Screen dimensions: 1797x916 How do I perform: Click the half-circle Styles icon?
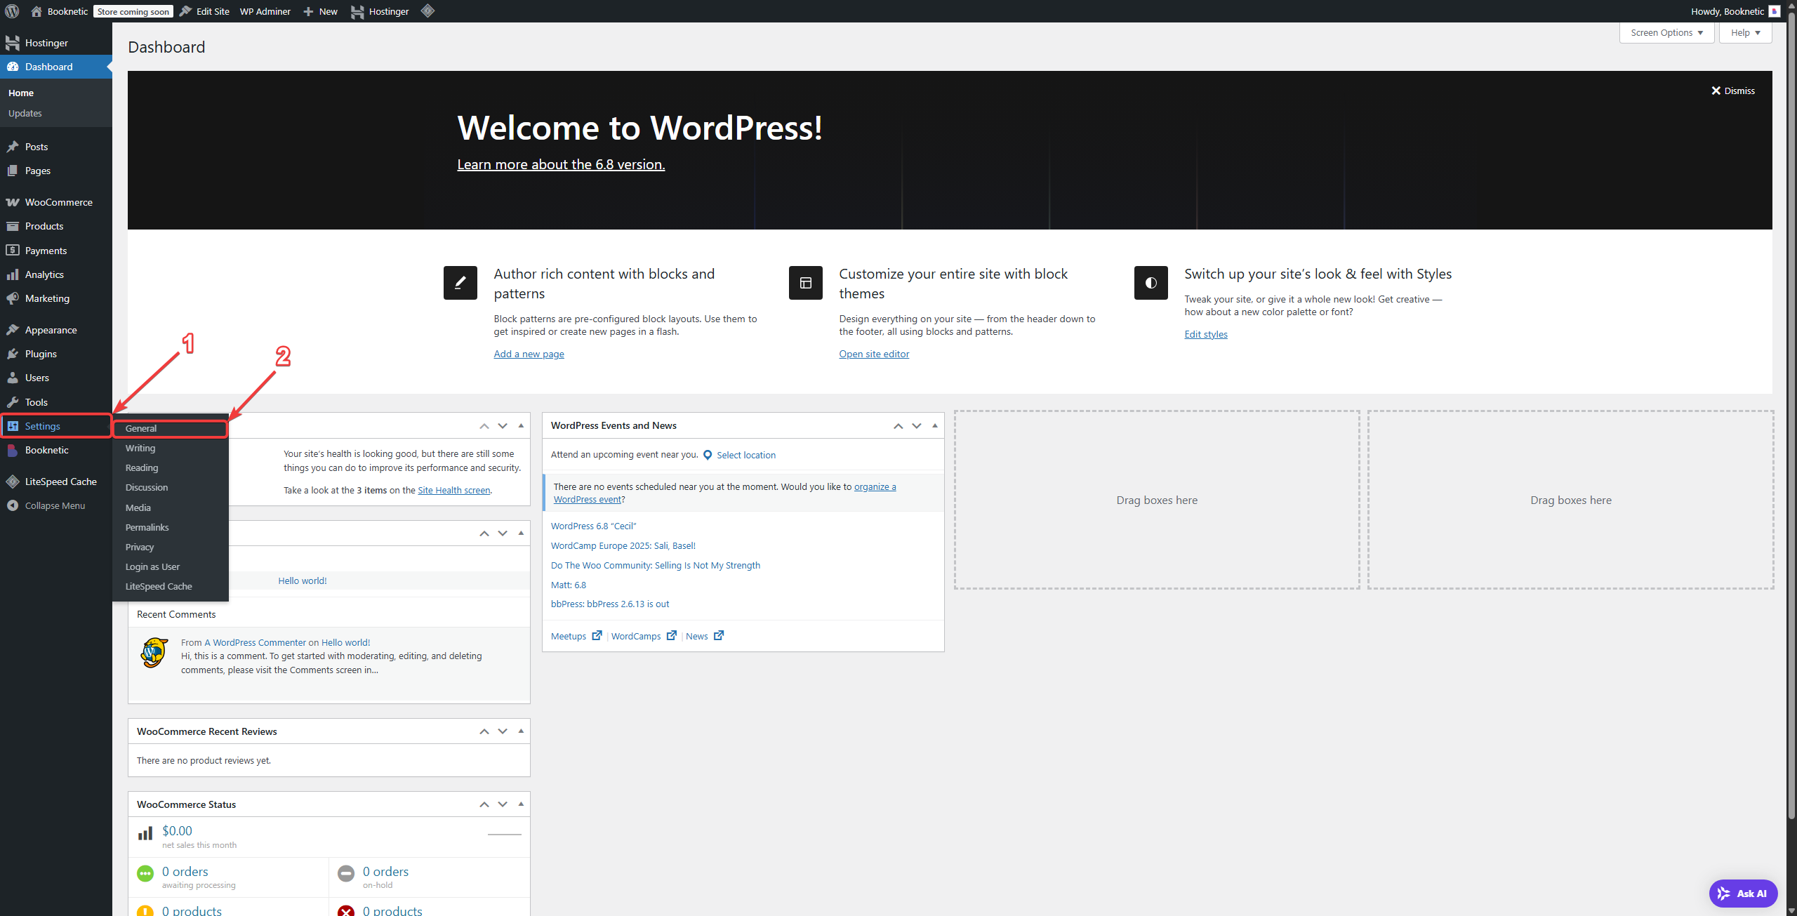pos(1151,283)
